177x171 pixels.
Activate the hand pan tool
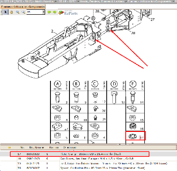click(x=12, y=12)
